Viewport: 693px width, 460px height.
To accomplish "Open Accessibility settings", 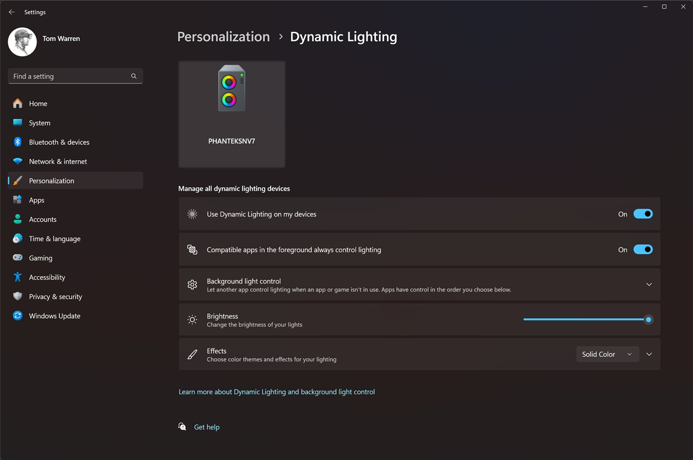I will [x=75, y=277].
